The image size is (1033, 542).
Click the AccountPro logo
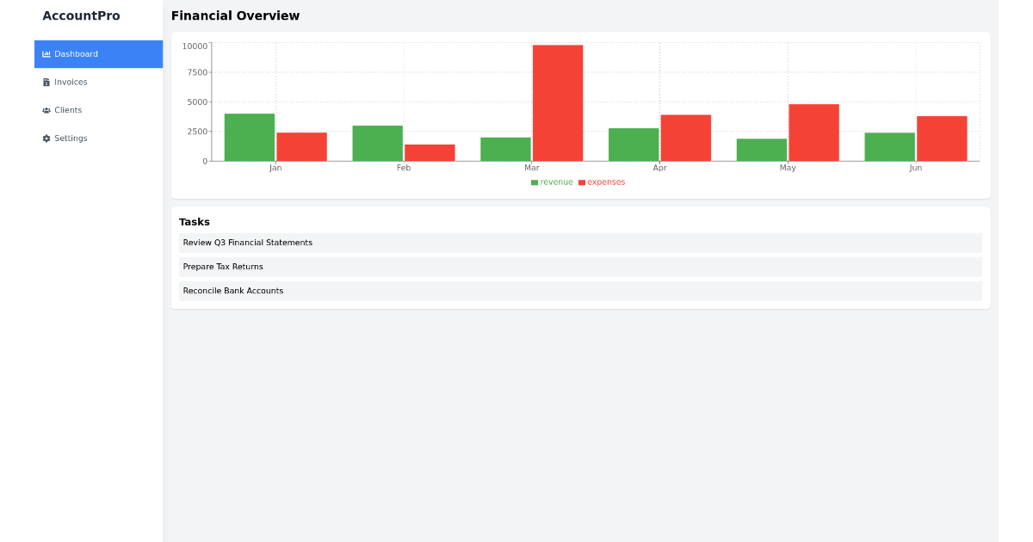[x=82, y=15]
